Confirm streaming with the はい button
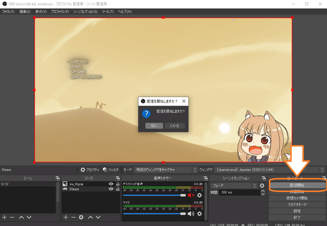 [154, 126]
